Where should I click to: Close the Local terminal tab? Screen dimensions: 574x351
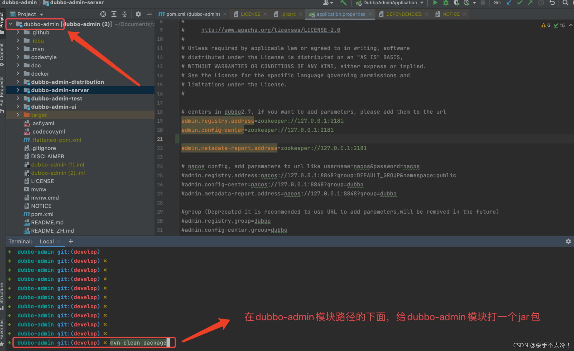59,242
